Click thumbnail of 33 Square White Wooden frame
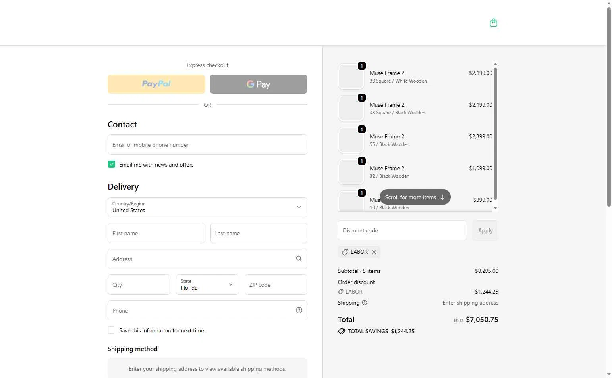612x378 pixels. tap(351, 76)
